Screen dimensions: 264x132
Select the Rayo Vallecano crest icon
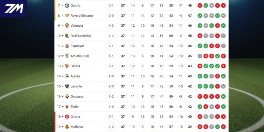coord(67,16)
